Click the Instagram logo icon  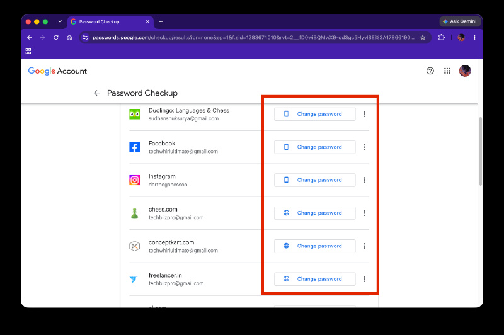pos(134,180)
